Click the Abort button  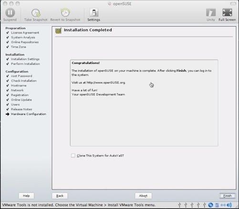(x=143, y=196)
